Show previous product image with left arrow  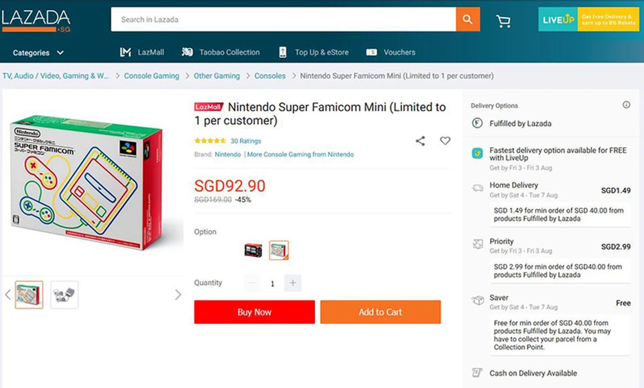click(x=8, y=295)
